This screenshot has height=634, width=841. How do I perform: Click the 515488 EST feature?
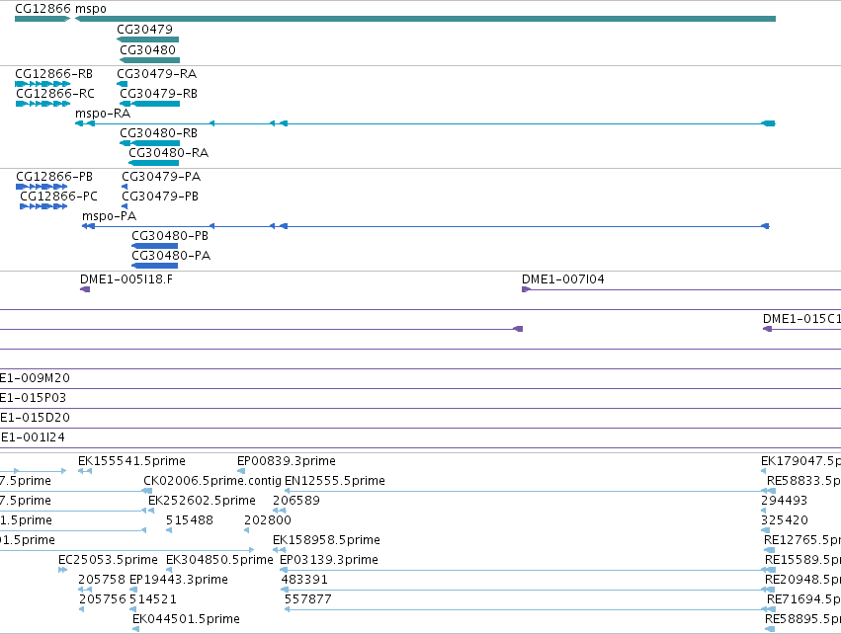coord(169,530)
